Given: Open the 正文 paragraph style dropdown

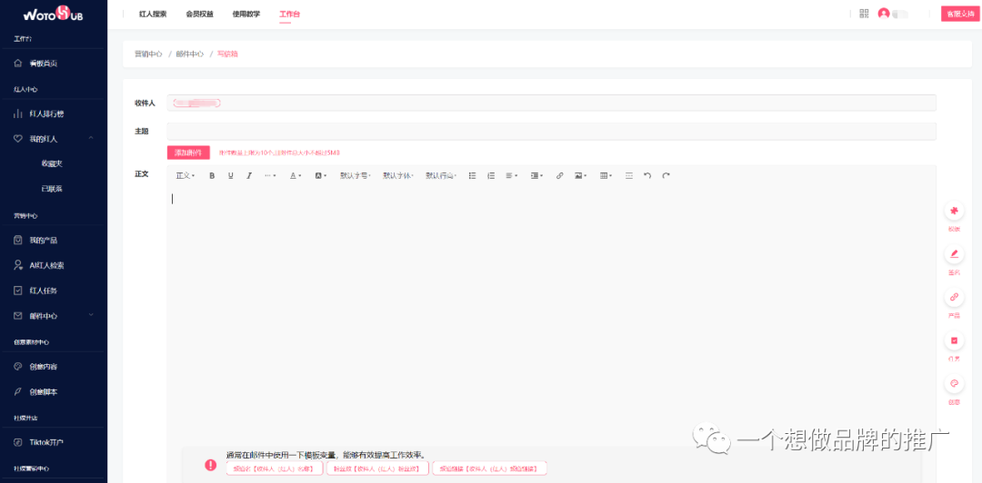Looking at the screenshot, I should tap(185, 176).
